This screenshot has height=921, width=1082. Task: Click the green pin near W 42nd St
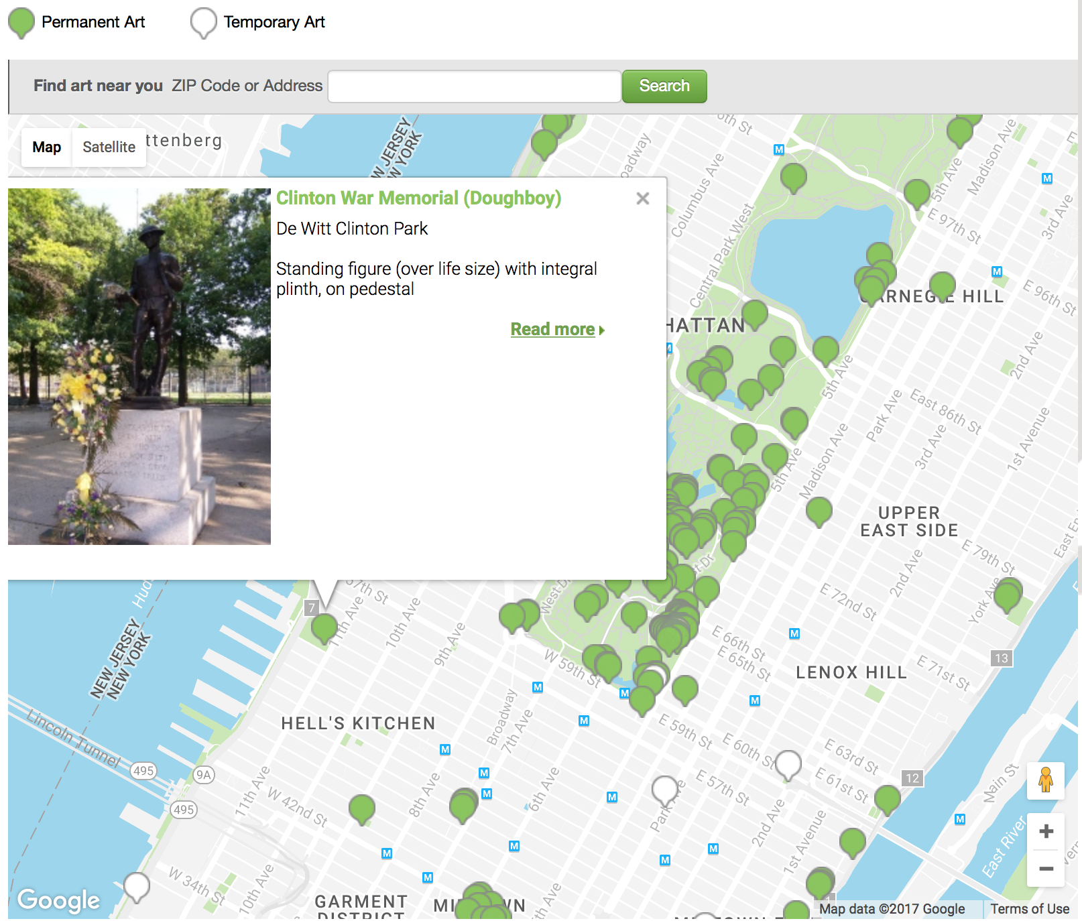[362, 808]
